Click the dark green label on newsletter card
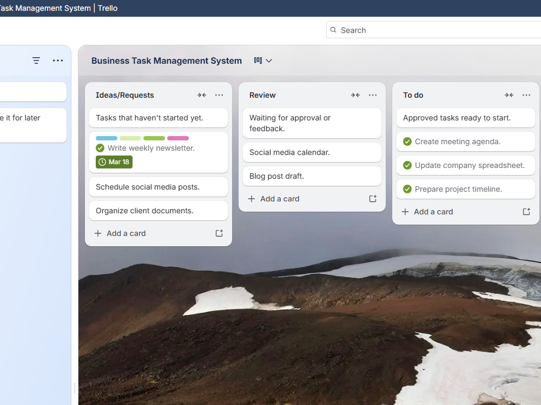The image size is (541, 405). [x=154, y=138]
